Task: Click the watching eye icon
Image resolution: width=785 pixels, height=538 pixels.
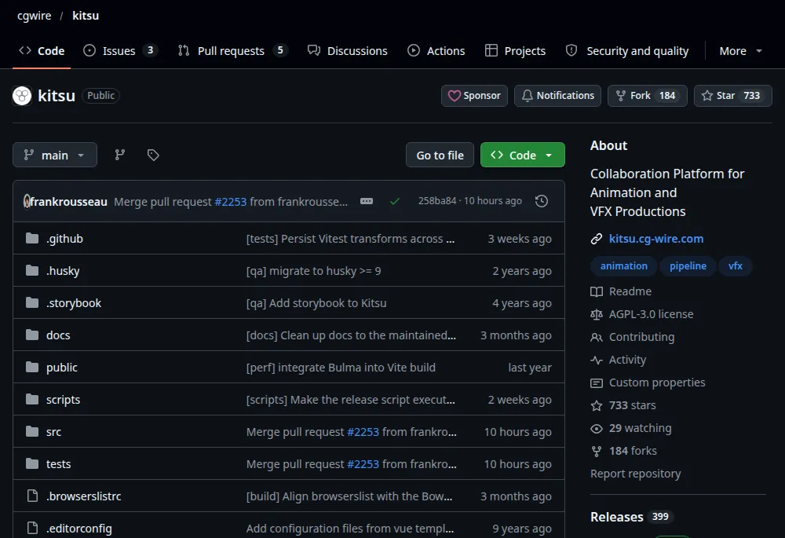Action: [597, 428]
